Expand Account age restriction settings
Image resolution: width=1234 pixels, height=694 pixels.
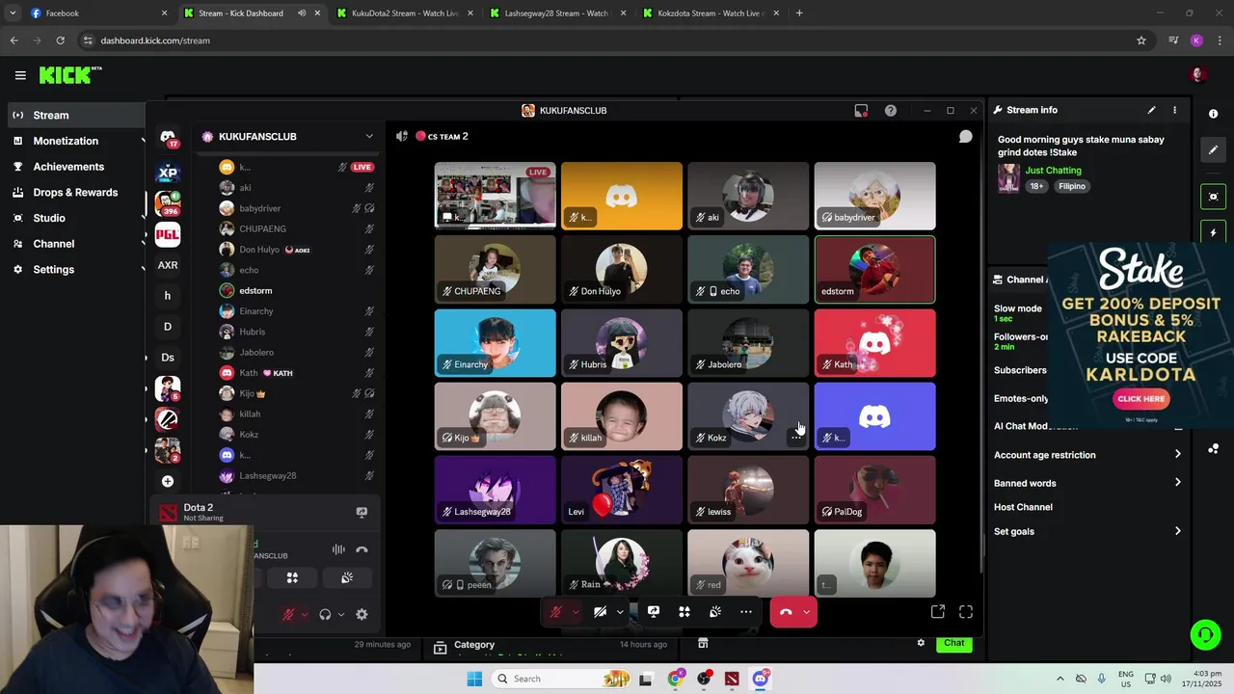point(1087,455)
